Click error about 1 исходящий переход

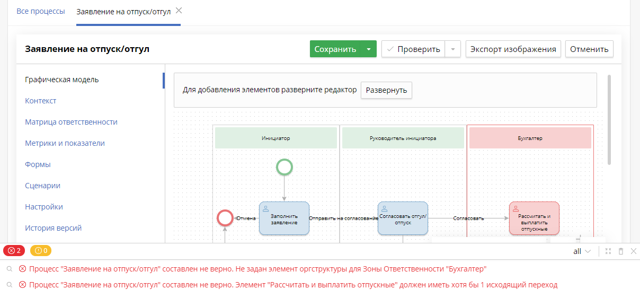(293, 285)
